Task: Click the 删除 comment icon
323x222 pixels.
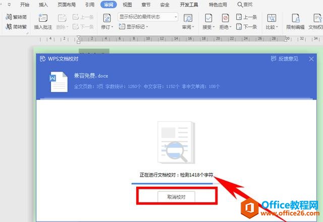Action: 62,18
